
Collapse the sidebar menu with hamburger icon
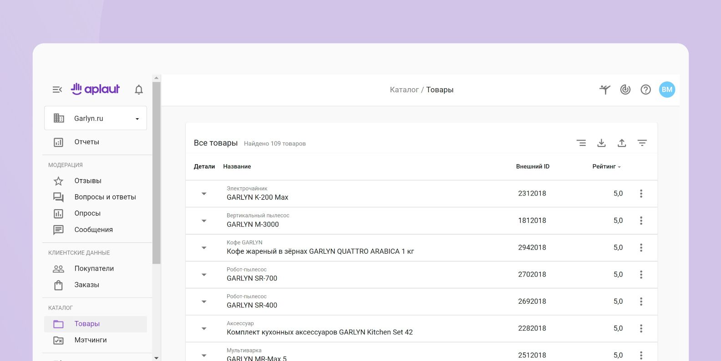coord(57,90)
